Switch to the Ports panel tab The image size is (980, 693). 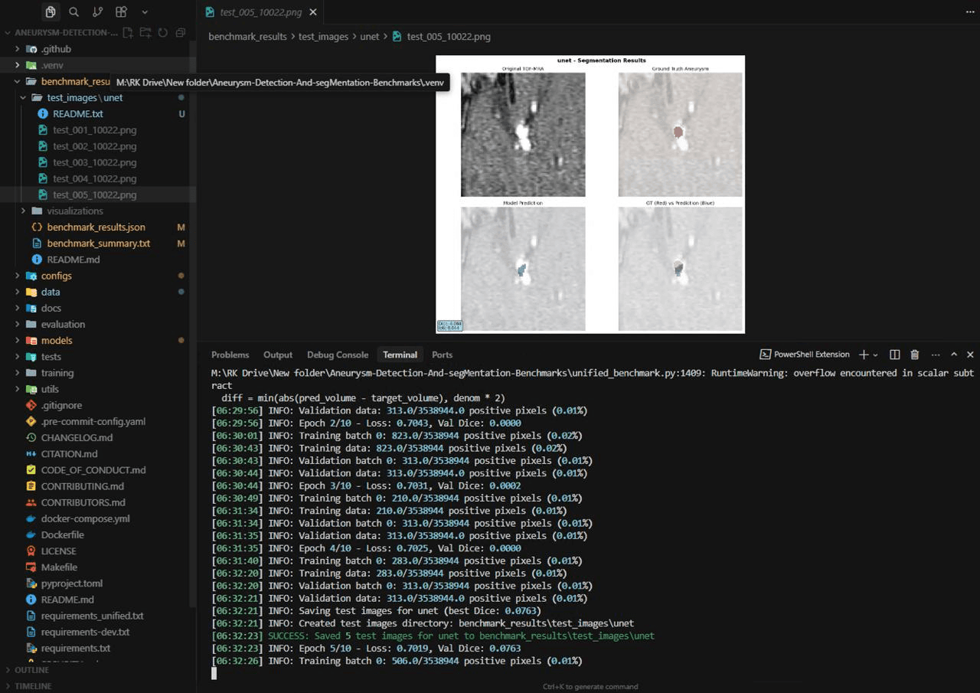(442, 355)
